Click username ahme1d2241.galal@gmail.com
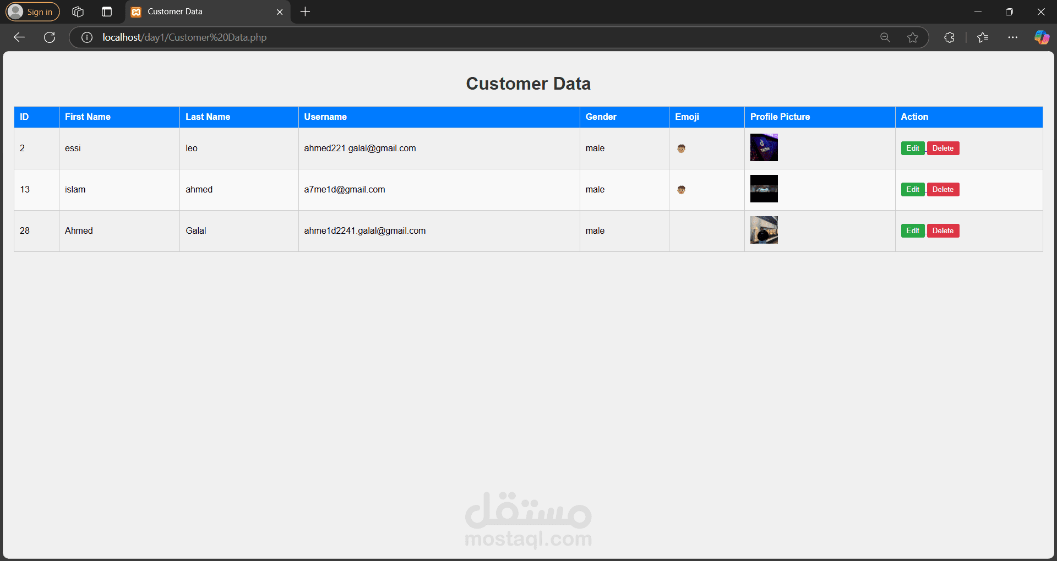The width and height of the screenshot is (1057, 561). pos(365,231)
